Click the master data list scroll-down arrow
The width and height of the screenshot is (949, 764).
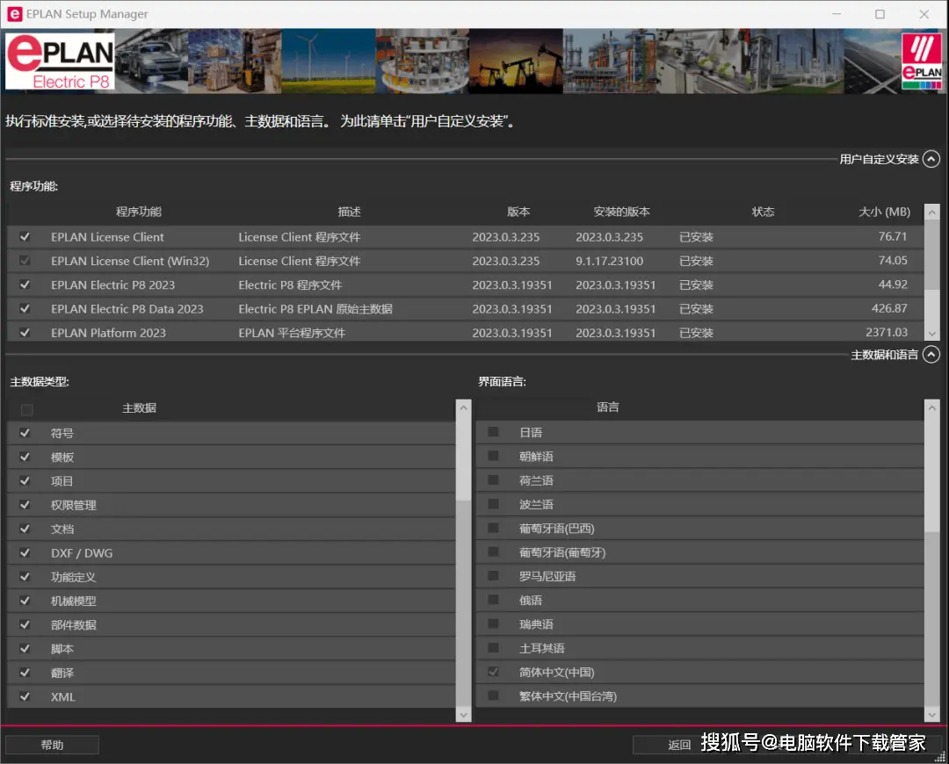tap(464, 715)
